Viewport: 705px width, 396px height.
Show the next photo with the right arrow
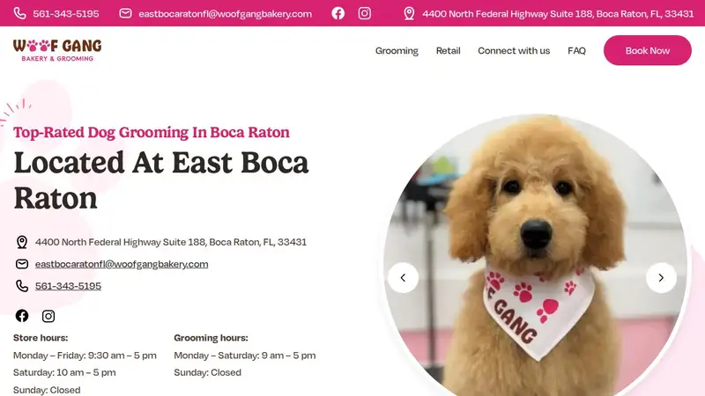click(661, 278)
